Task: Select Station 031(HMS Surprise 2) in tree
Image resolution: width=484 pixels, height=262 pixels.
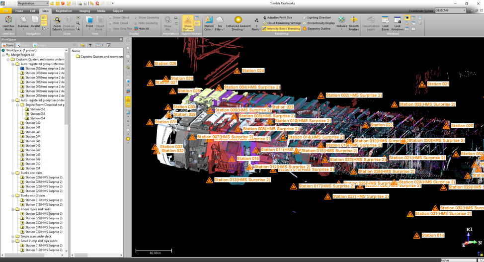Action: 41,227
